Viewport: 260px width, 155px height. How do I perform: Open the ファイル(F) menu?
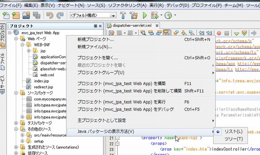tap(11, 5)
